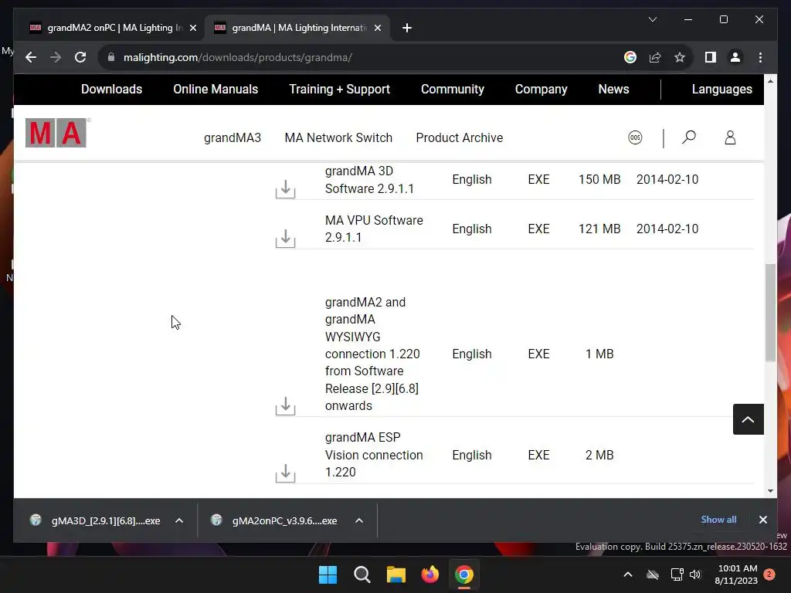Open notification center badge
This screenshot has width=791, height=593.
769,574
